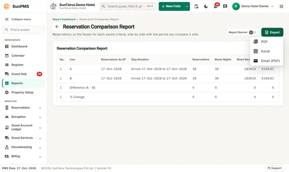This screenshot has height=172, width=289.
Task: Open the chat messages icon
Action: click(225, 6)
